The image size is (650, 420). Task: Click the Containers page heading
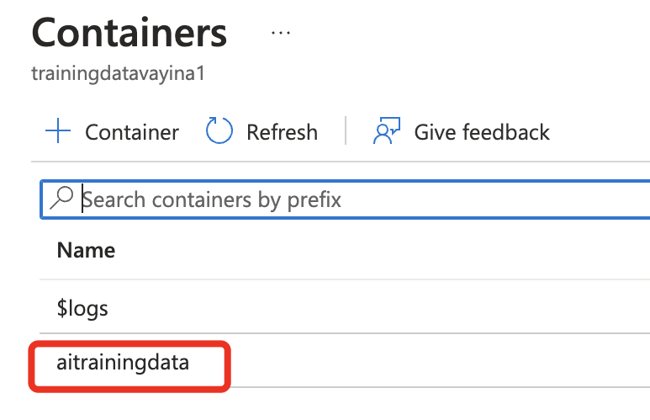pyautogui.click(x=129, y=33)
